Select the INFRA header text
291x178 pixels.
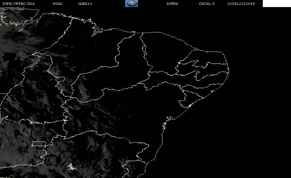(x=172, y=4)
